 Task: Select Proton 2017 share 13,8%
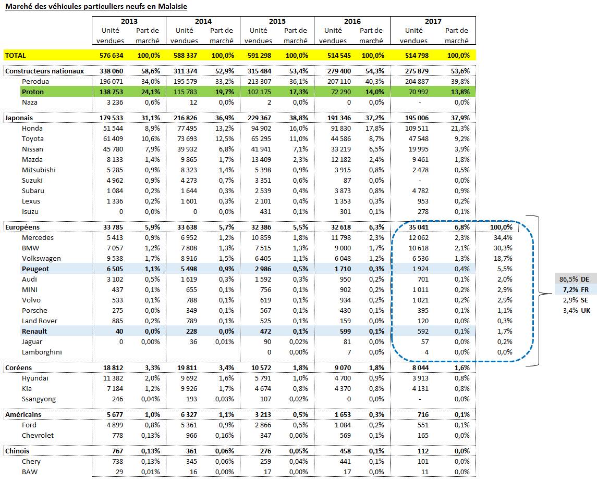click(461, 92)
